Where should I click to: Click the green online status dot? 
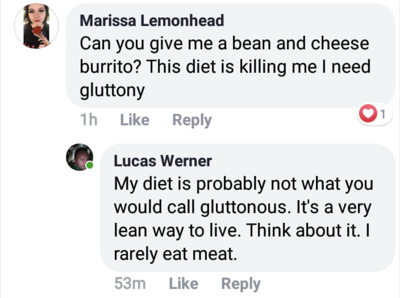click(x=90, y=165)
